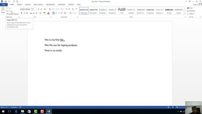Decrease paragraph indent
202x114 pixels.
67,9
